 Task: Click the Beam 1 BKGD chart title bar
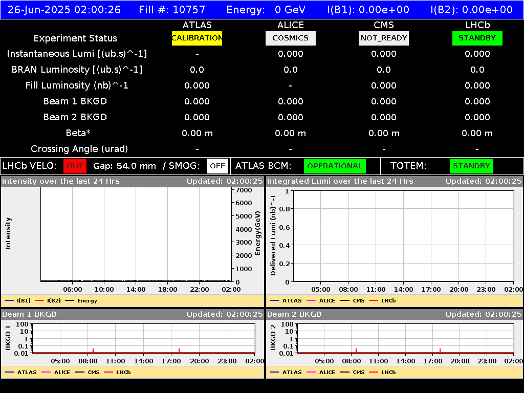point(133,315)
